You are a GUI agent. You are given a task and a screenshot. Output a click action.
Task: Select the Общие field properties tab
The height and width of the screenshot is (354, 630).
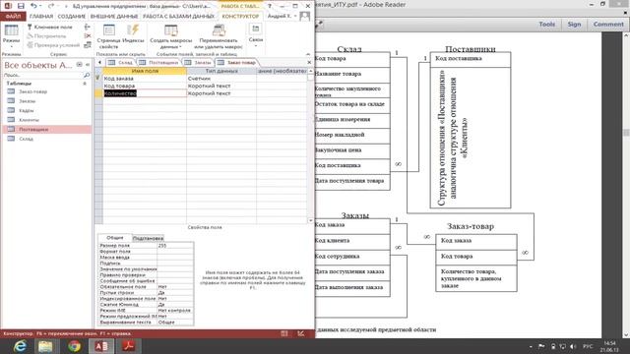pos(115,238)
